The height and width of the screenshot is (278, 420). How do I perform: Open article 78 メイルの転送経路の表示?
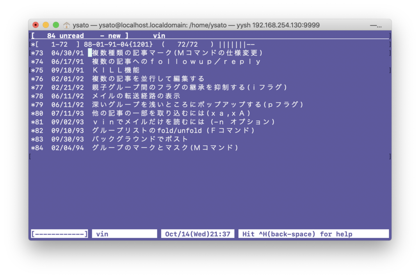(x=136, y=96)
